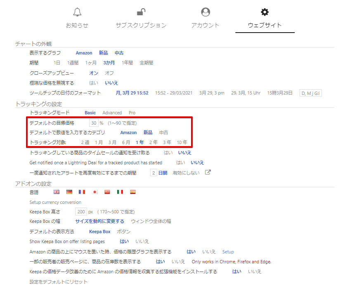Open the external link icon beside 有効にしない
Image resolution: width=340 pixels, height=293 pixels.
[x=208, y=172]
